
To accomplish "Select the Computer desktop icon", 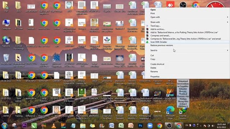I will click(x=6, y=23).
